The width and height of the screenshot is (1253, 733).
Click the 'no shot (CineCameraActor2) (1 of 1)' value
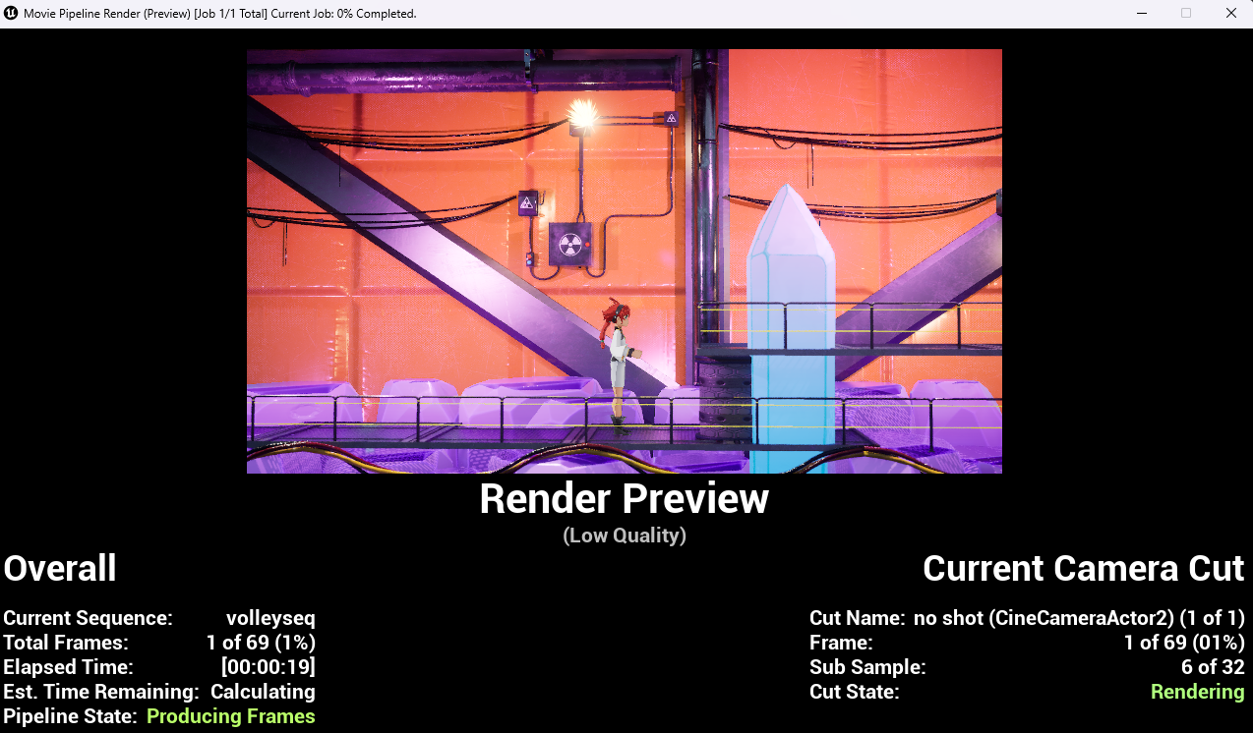point(1080,618)
